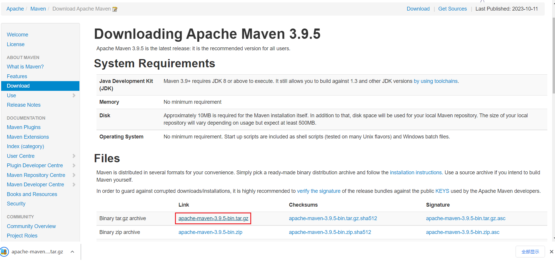
Task: Open Maven Repository Centre link
Action: coord(36,175)
